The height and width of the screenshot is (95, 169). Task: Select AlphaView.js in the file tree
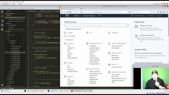[x=16, y=49]
